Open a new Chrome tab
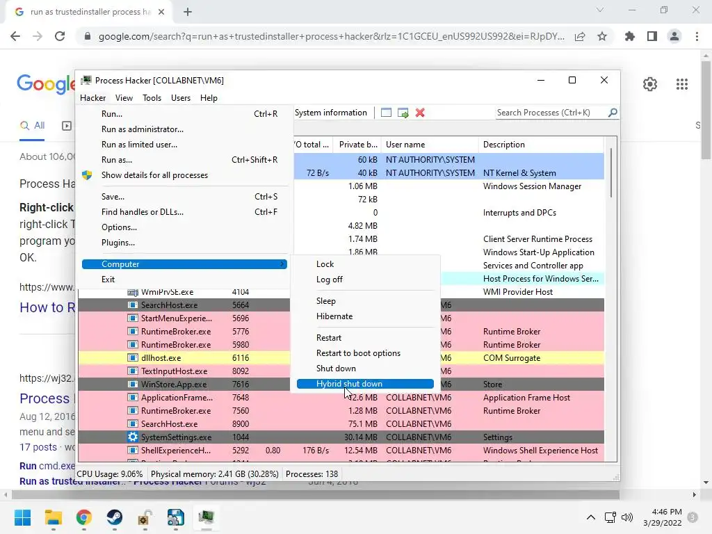 tap(188, 12)
